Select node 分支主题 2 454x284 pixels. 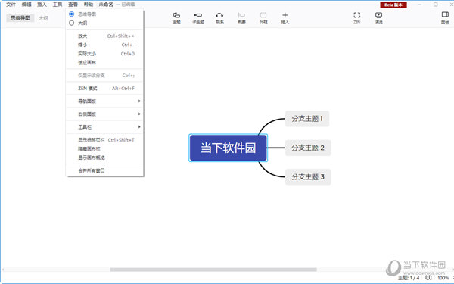(308, 148)
